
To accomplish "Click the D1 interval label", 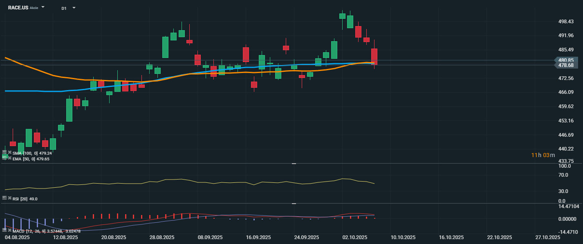I will click(64, 8).
